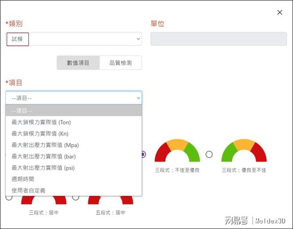Select 最大射出壓力實際值 (bar) option
Viewport: 293px width, 229px height.
pos(74,157)
